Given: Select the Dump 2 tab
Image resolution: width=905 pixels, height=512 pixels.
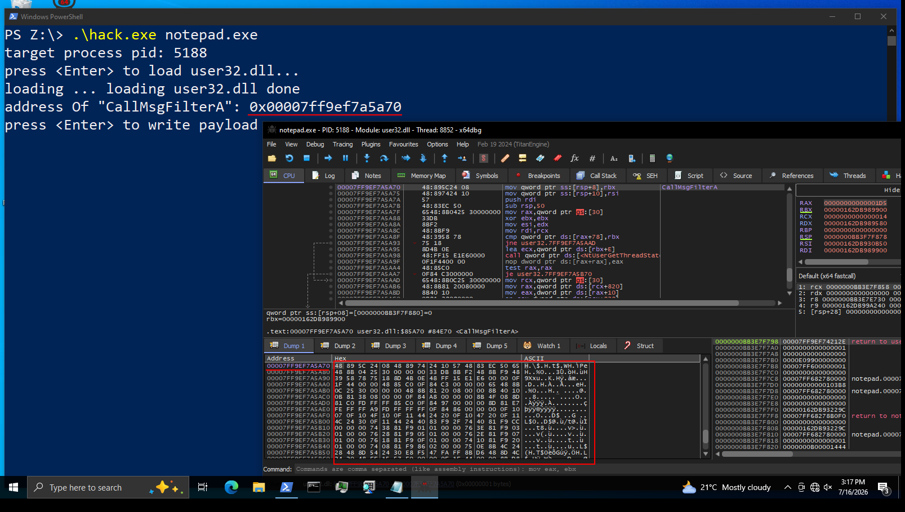Looking at the screenshot, I should (338, 346).
